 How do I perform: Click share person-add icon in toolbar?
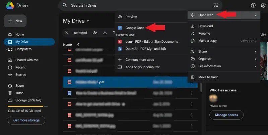[x=95, y=33]
